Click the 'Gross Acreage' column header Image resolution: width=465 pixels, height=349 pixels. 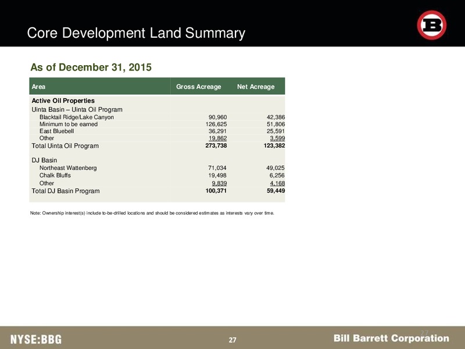tap(198, 87)
